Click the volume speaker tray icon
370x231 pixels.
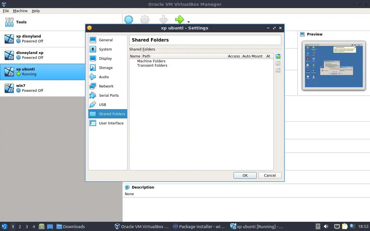326,226
